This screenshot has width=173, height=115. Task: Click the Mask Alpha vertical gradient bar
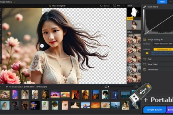[144, 22]
